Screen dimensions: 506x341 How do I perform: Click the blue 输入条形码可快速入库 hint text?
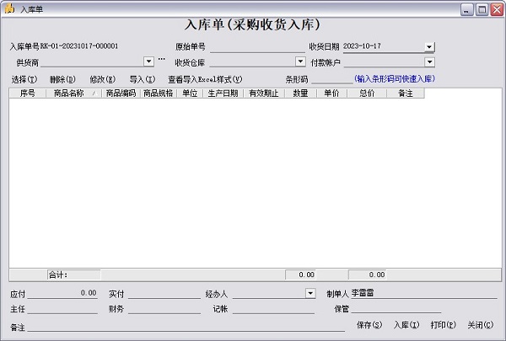[x=395, y=78]
